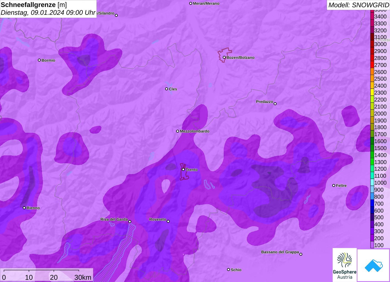The image size is (390, 282).
Task: Click the Bienno city marker dot
Action: click(x=24, y=208)
